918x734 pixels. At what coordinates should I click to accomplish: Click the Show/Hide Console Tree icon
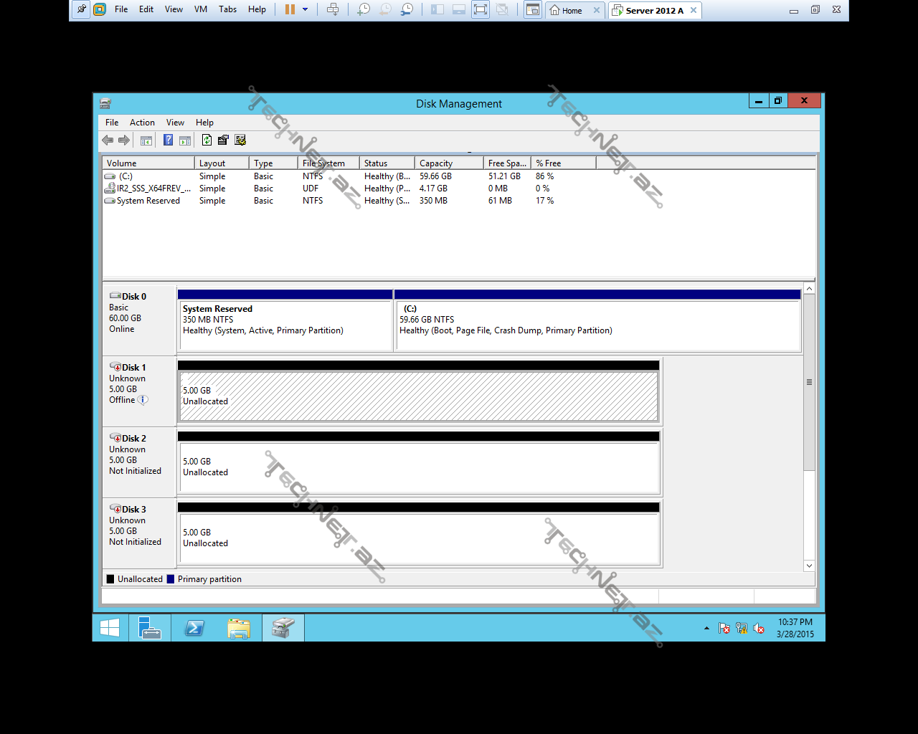146,140
